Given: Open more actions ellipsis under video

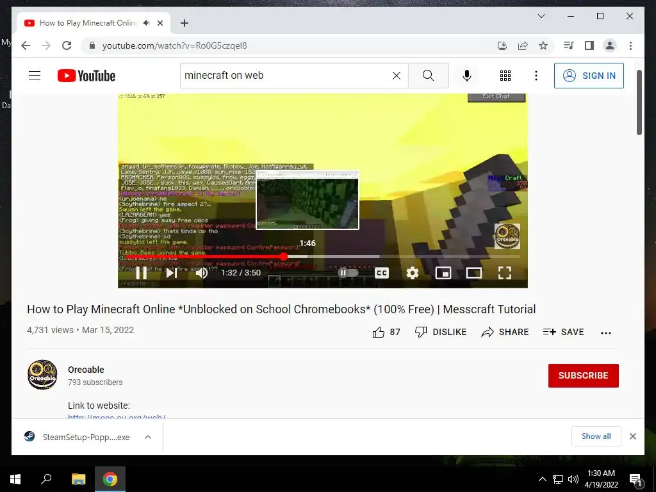Looking at the screenshot, I should [606, 333].
